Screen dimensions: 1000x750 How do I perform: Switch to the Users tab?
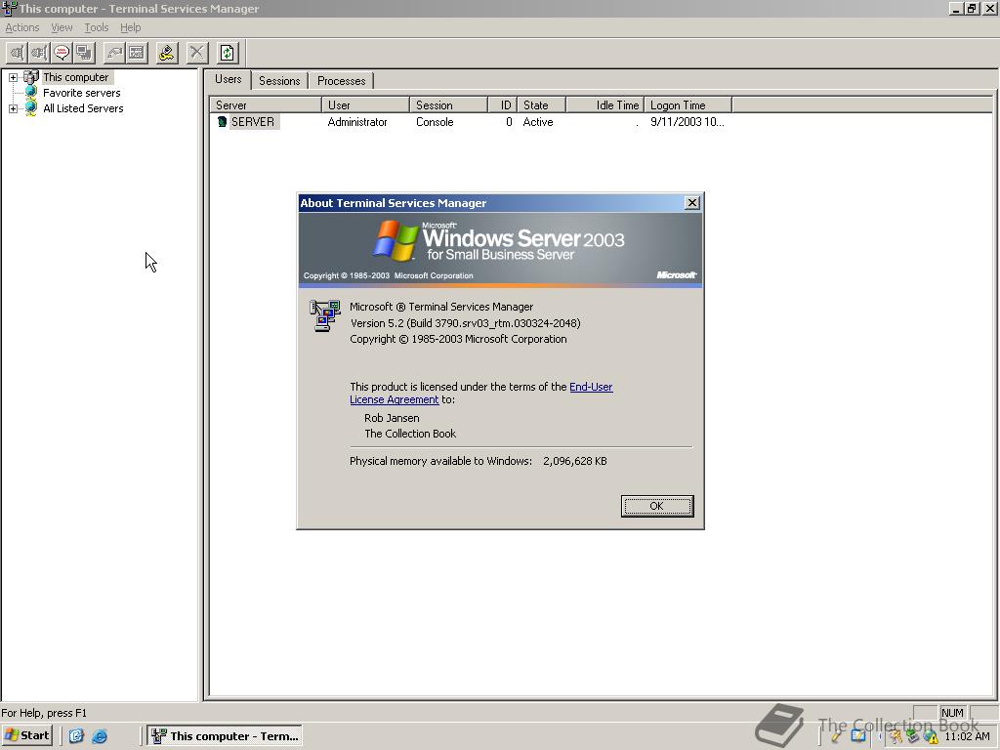point(228,79)
